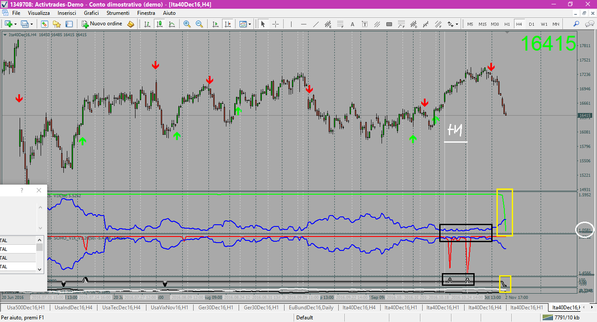Image resolution: width=597 pixels, height=322 pixels.
Task: Select the equidistant channel tool
Action: (328, 24)
